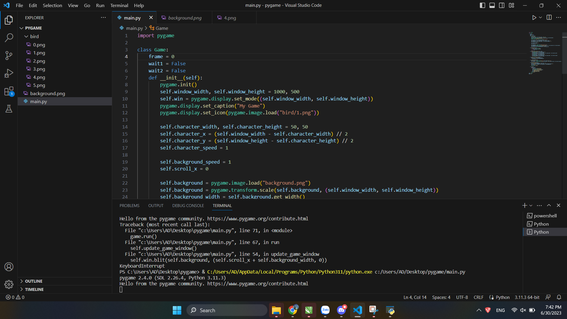Toggle the bottom Panel visibility
The height and width of the screenshot is (319, 567).
pyautogui.click(x=492, y=5)
